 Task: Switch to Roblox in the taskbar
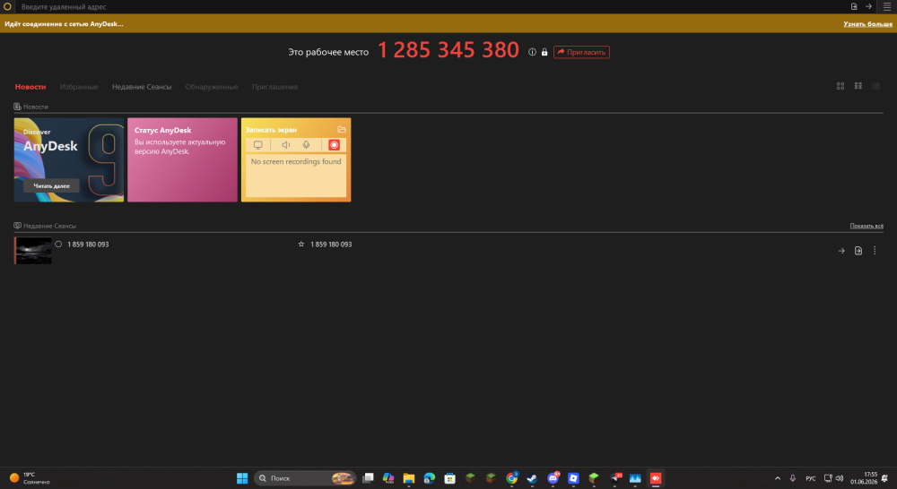point(573,478)
